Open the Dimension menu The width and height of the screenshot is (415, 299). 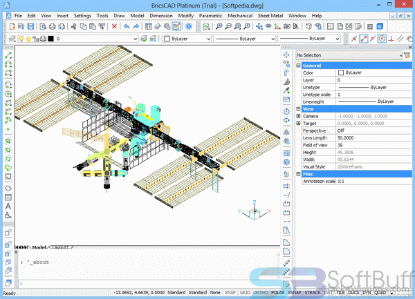[x=161, y=16]
